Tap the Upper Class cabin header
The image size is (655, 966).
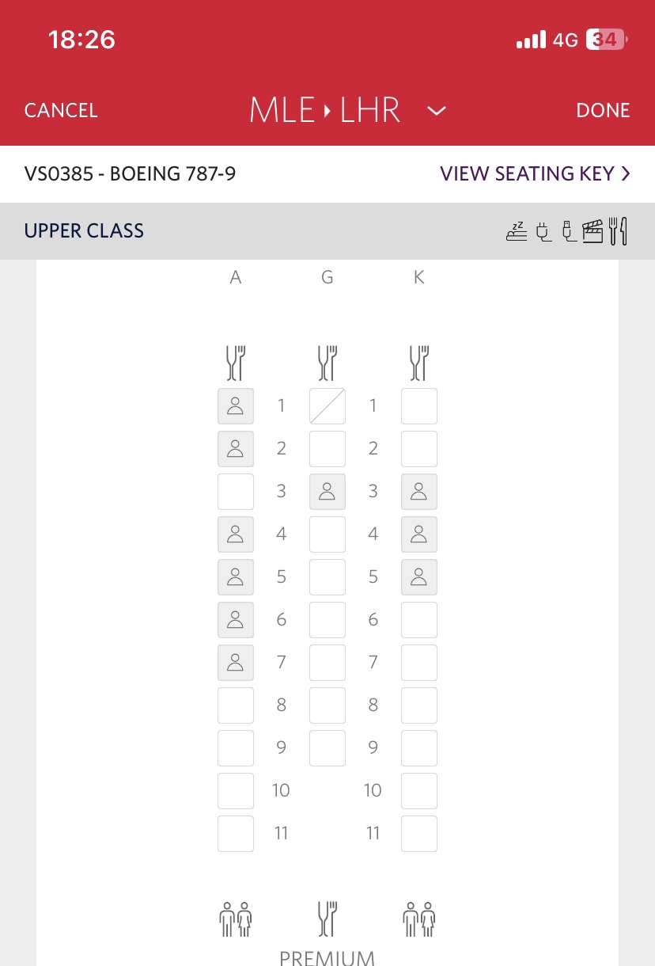(85, 231)
